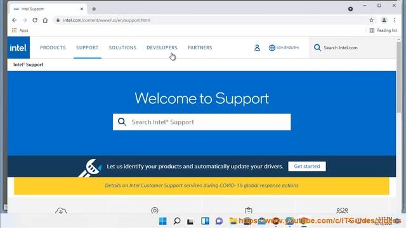Open the Reading list
406x228 pixels.
click(x=383, y=30)
